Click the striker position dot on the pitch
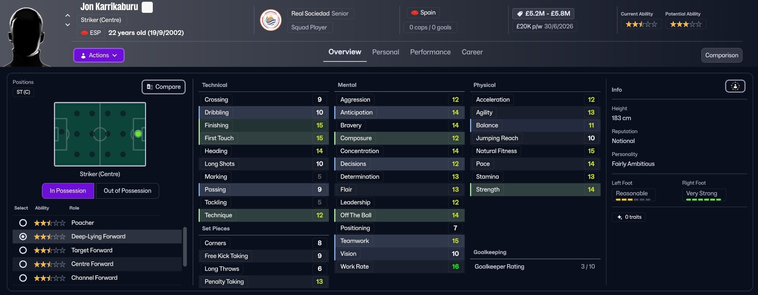The width and height of the screenshot is (758, 295). coord(138,134)
